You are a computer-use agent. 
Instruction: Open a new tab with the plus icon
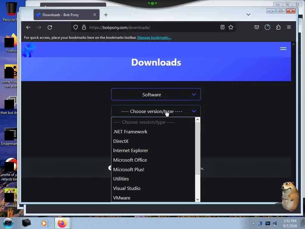(x=106, y=15)
